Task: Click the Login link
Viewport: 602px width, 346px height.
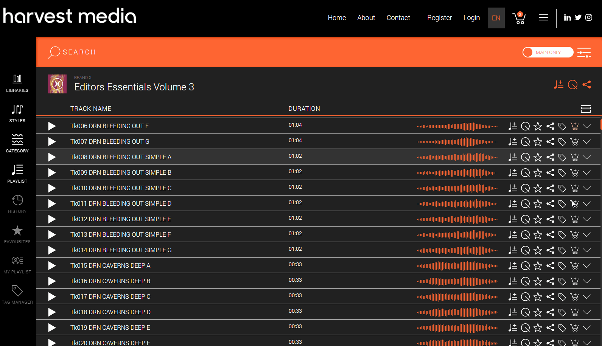Action: point(471,18)
